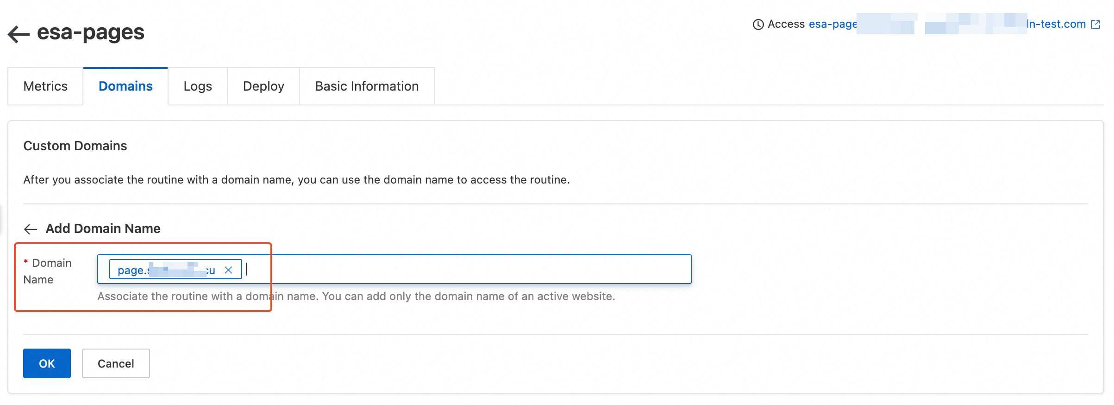Viewport: 1114px width, 405px height.
Task: Open the Metrics tab
Action: coord(45,86)
